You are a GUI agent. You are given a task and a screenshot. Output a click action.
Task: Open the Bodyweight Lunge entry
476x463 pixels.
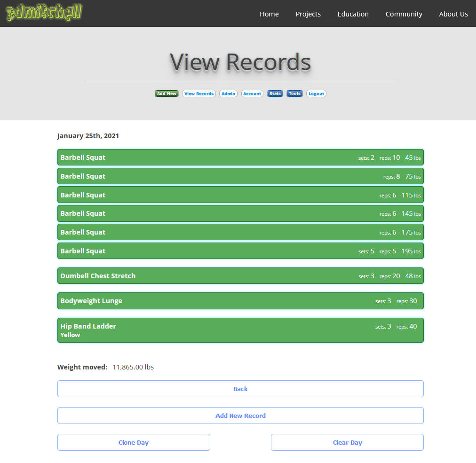point(240,301)
